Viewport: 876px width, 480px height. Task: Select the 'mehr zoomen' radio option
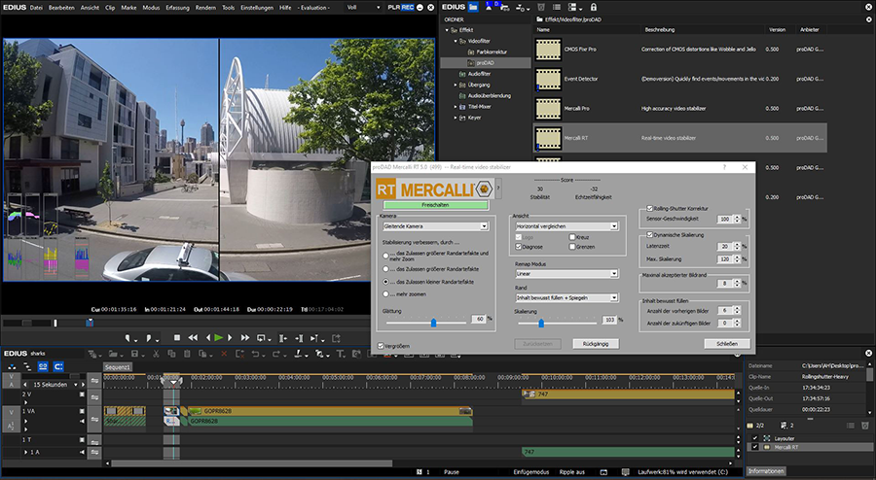tap(384, 292)
